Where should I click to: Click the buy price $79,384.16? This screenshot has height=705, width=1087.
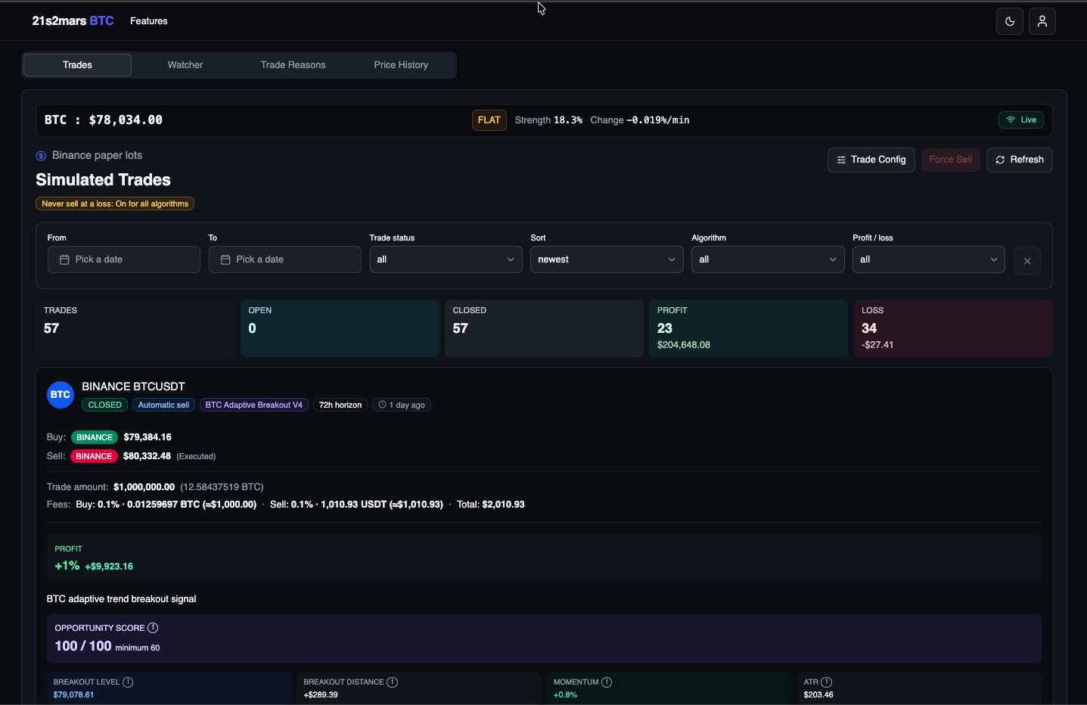(148, 437)
